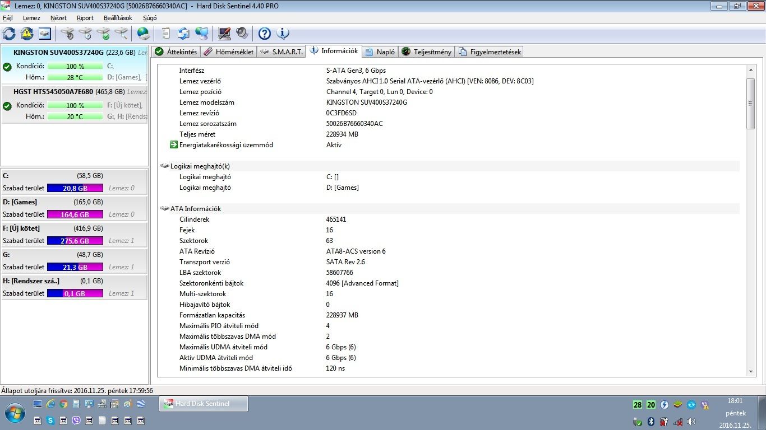Click the globe over disk toolbar icon
Screen dimensions: 766x430
144,34
